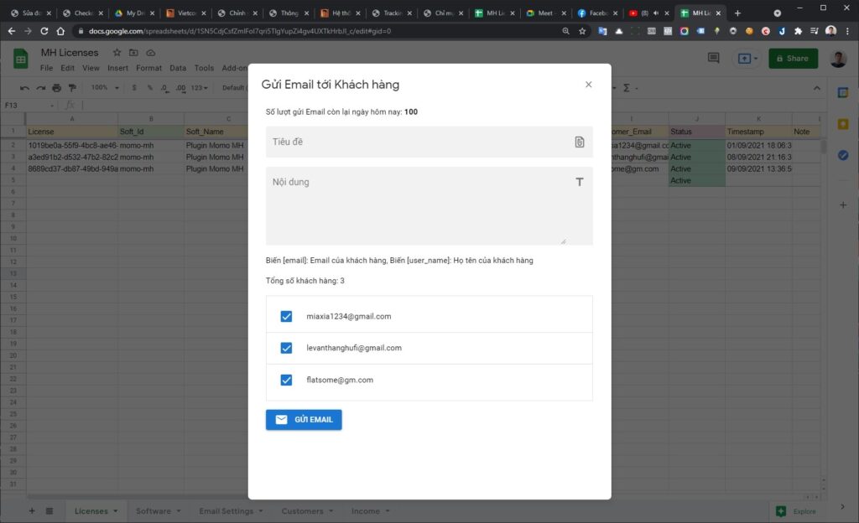Star the MH Licenses document

point(117,53)
